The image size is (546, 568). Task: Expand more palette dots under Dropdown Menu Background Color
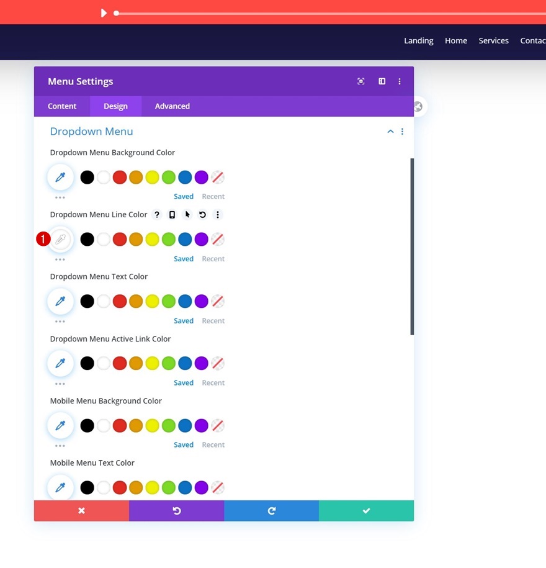(x=60, y=197)
